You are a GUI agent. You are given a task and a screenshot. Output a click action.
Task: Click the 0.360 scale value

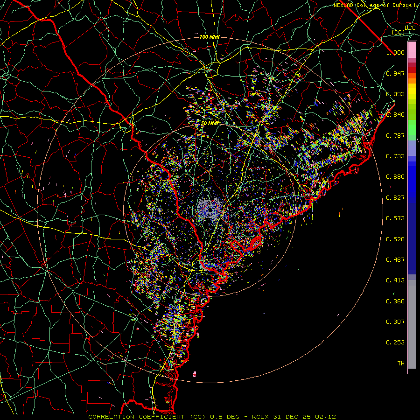(395, 301)
